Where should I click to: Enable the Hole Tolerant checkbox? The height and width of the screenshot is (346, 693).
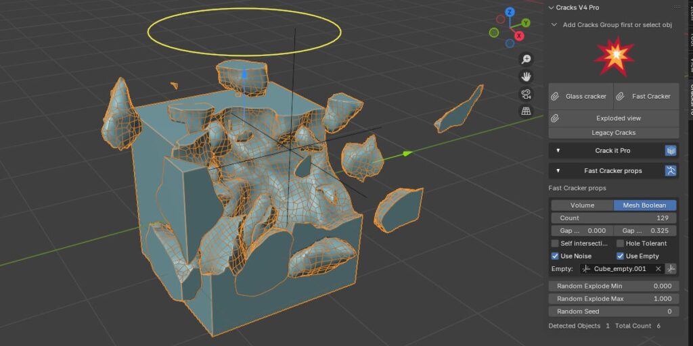pyautogui.click(x=620, y=243)
